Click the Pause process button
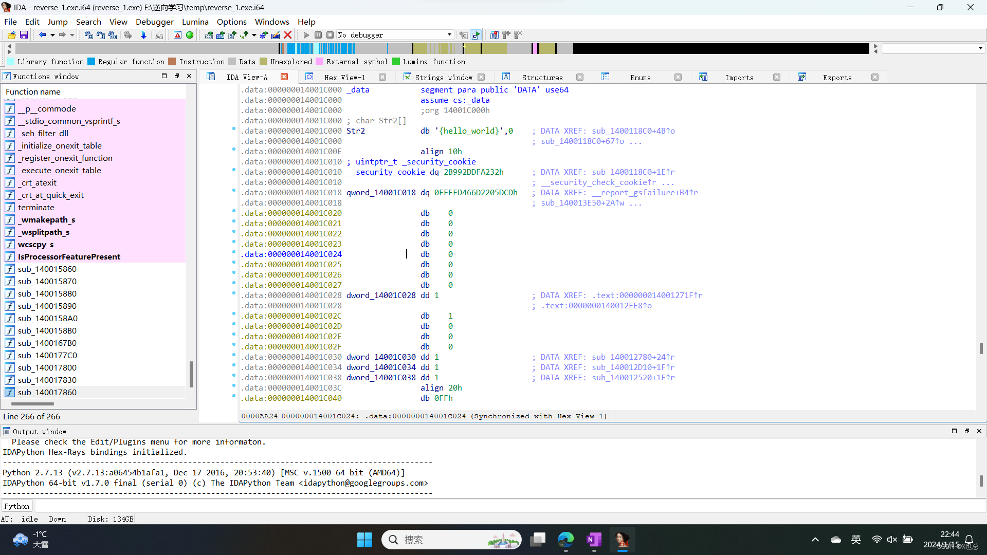987x555 pixels. (x=318, y=35)
